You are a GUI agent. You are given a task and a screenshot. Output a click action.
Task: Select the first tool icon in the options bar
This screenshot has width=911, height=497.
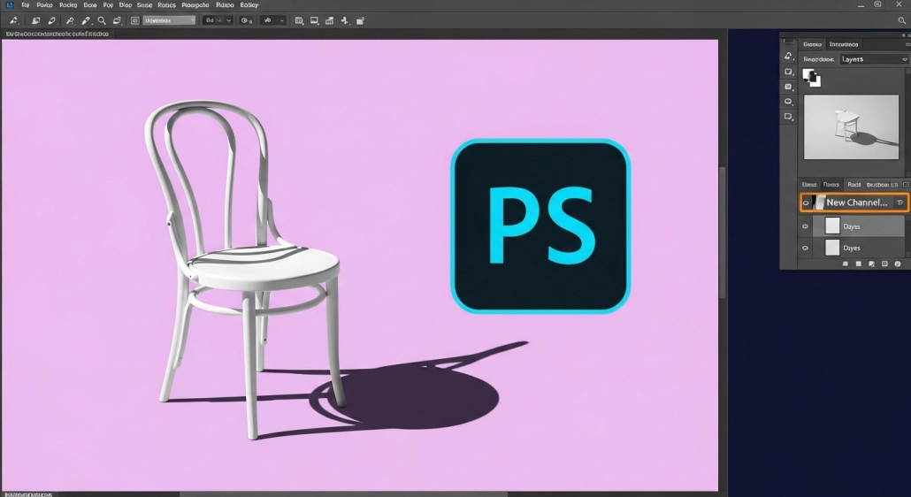click(14, 19)
